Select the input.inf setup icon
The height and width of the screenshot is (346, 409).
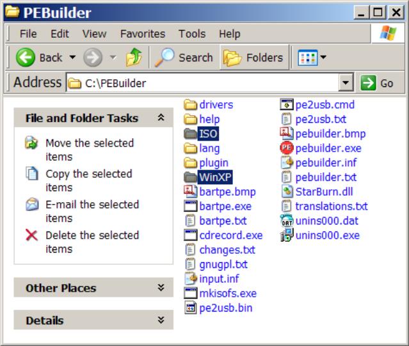[x=190, y=278]
